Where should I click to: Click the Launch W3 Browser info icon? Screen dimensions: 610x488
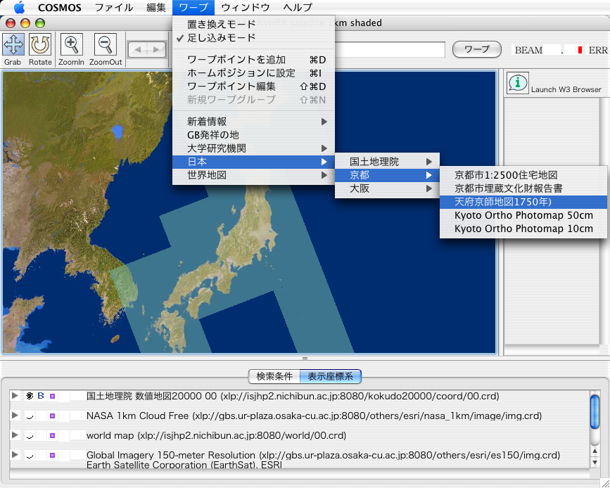[x=519, y=82]
